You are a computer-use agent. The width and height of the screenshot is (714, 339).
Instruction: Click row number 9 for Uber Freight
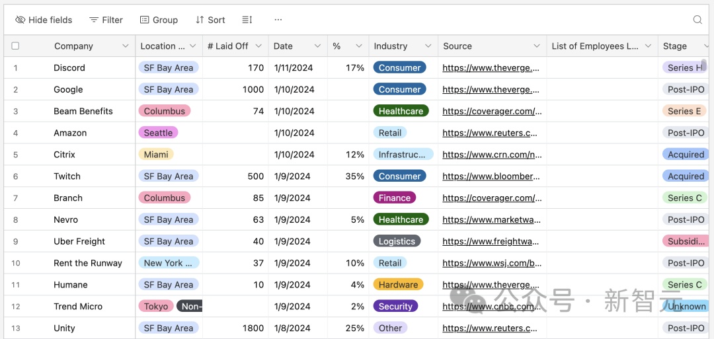16,242
